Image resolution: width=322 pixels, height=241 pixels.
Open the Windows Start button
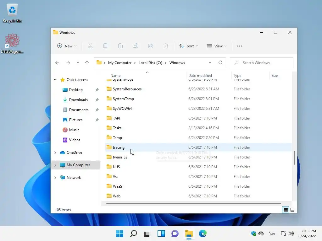click(119, 233)
